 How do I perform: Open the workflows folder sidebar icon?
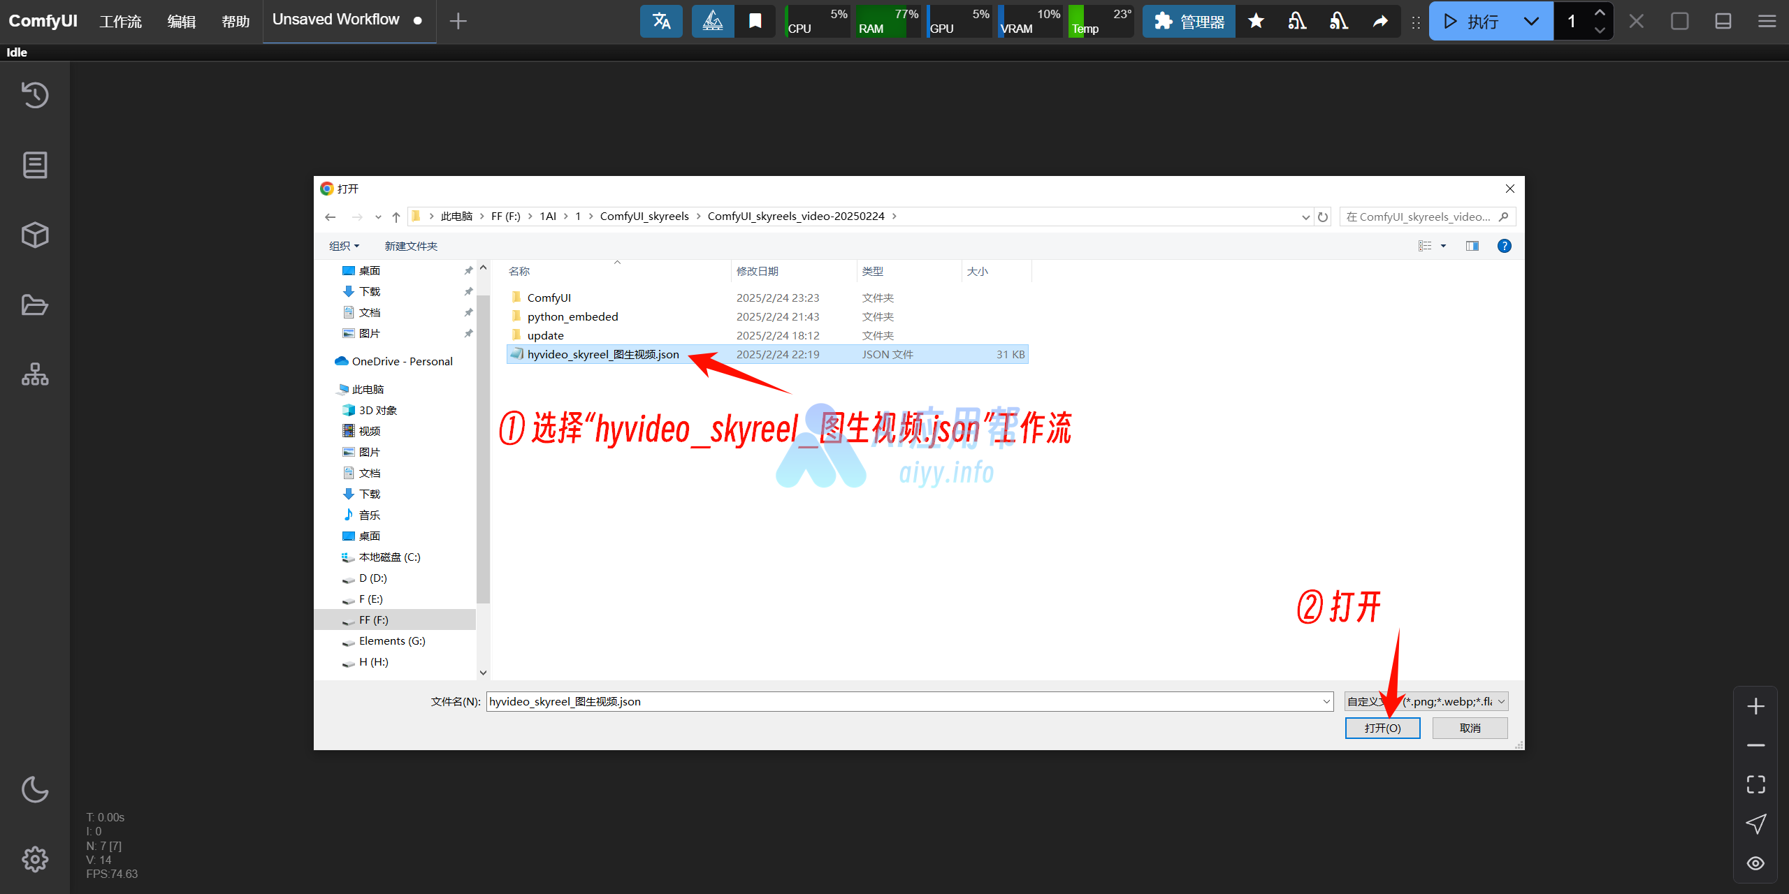[x=35, y=305]
